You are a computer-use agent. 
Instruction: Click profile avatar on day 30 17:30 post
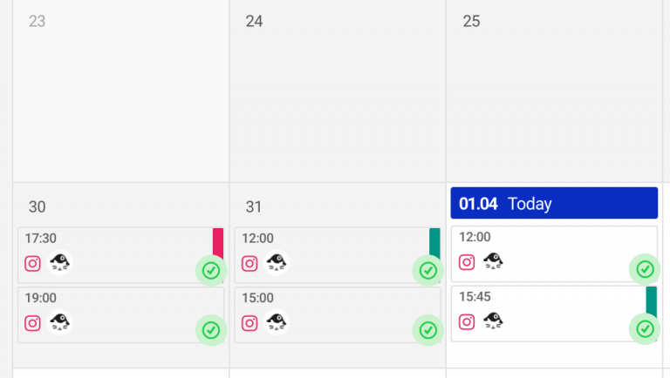pos(59,263)
